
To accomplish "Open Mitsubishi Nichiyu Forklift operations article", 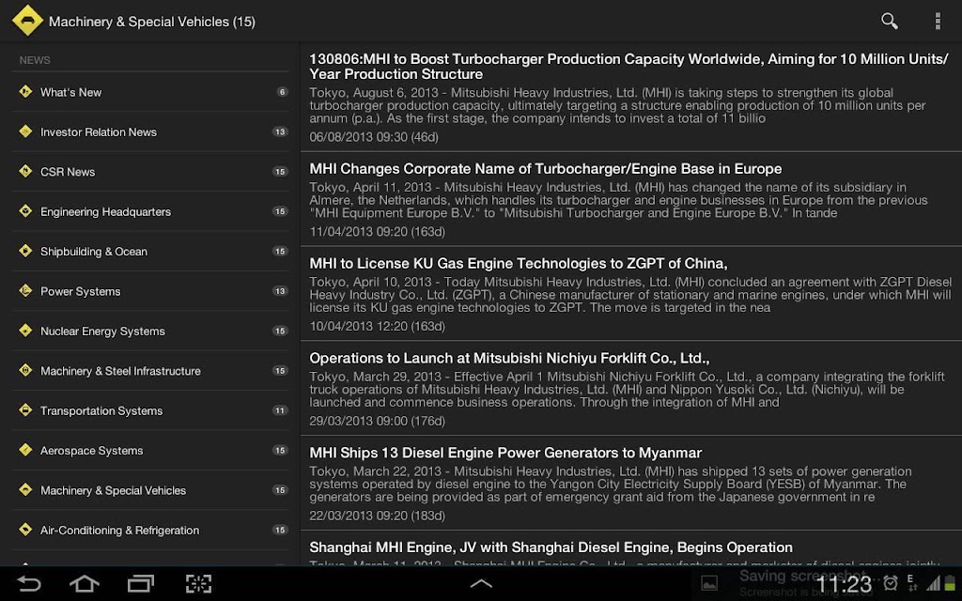I will (x=631, y=388).
